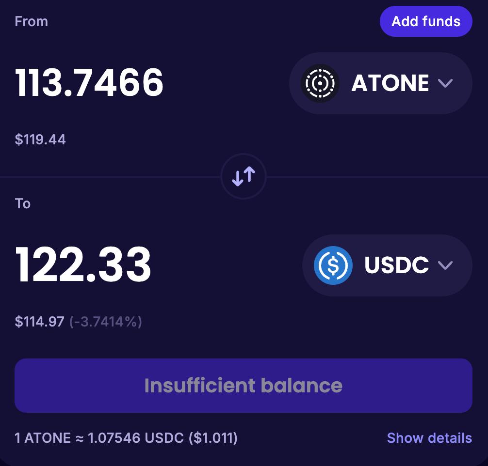
Task: Expand the USDC token chevron
Action: (x=445, y=265)
